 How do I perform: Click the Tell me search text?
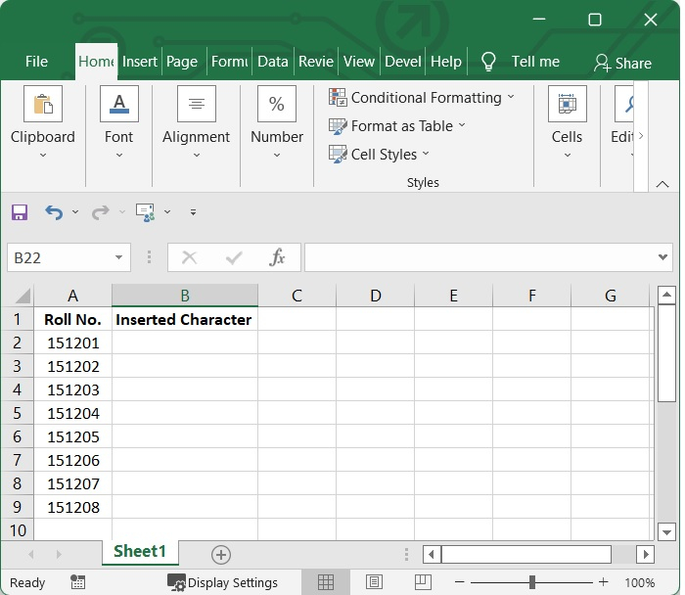click(535, 62)
